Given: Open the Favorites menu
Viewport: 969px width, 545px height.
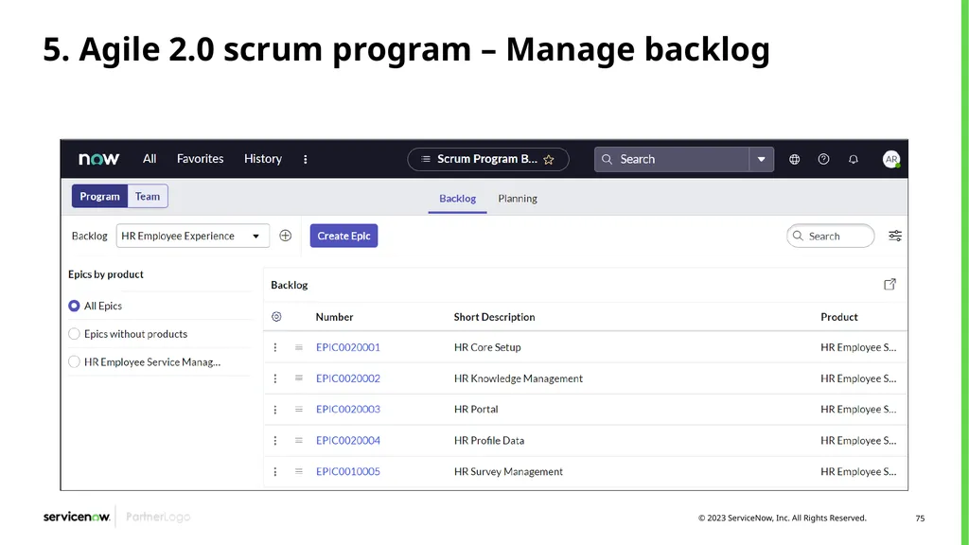Looking at the screenshot, I should [x=201, y=159].
